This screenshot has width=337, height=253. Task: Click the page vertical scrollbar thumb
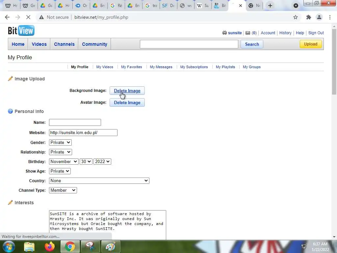pos(334,61)
